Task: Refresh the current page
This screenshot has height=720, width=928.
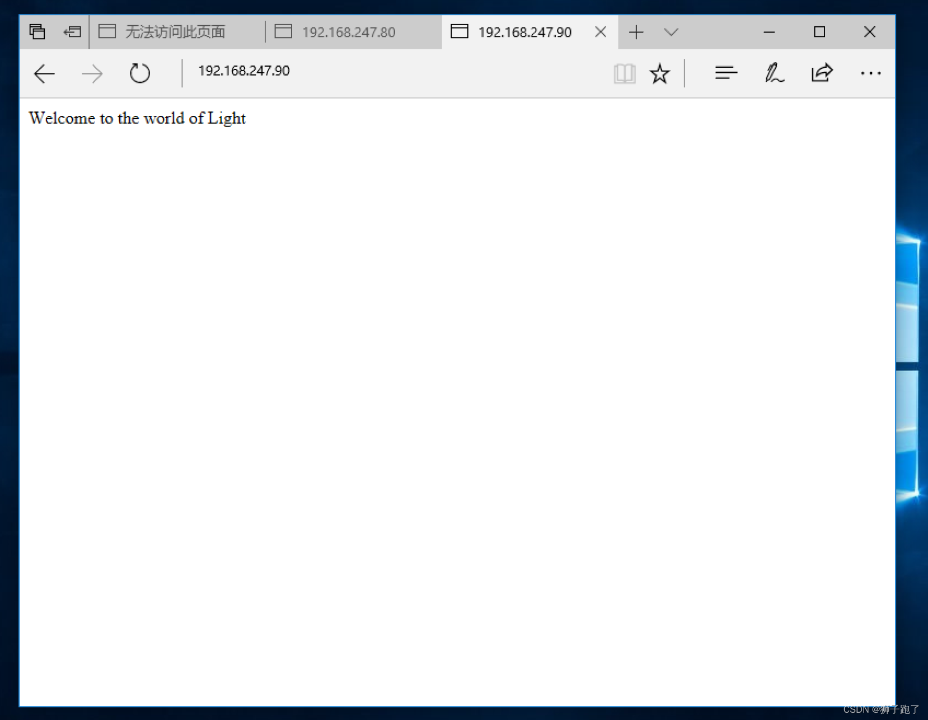Action: point(140,73)
